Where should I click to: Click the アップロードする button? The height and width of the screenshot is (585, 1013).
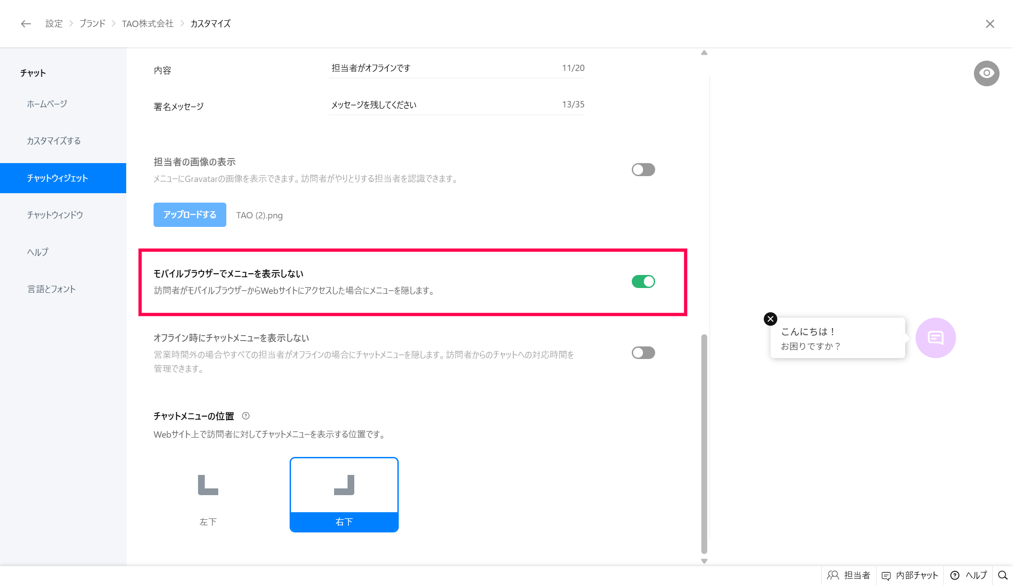[189, 215]
